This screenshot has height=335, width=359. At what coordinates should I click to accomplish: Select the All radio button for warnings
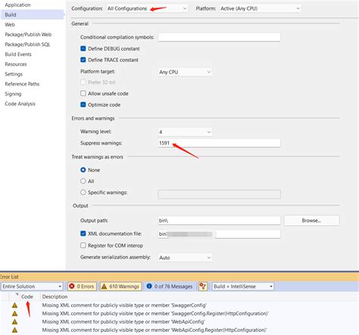click(x=83, y=181)
